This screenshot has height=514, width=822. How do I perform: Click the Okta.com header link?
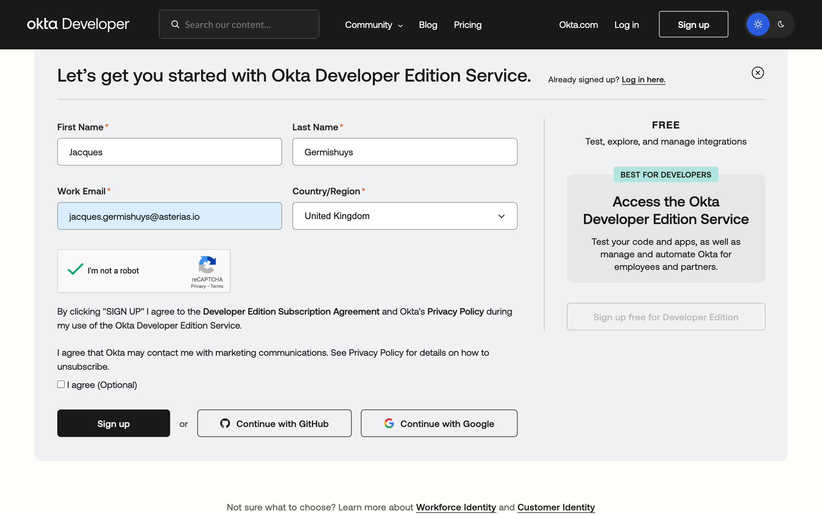pos(578,25)
